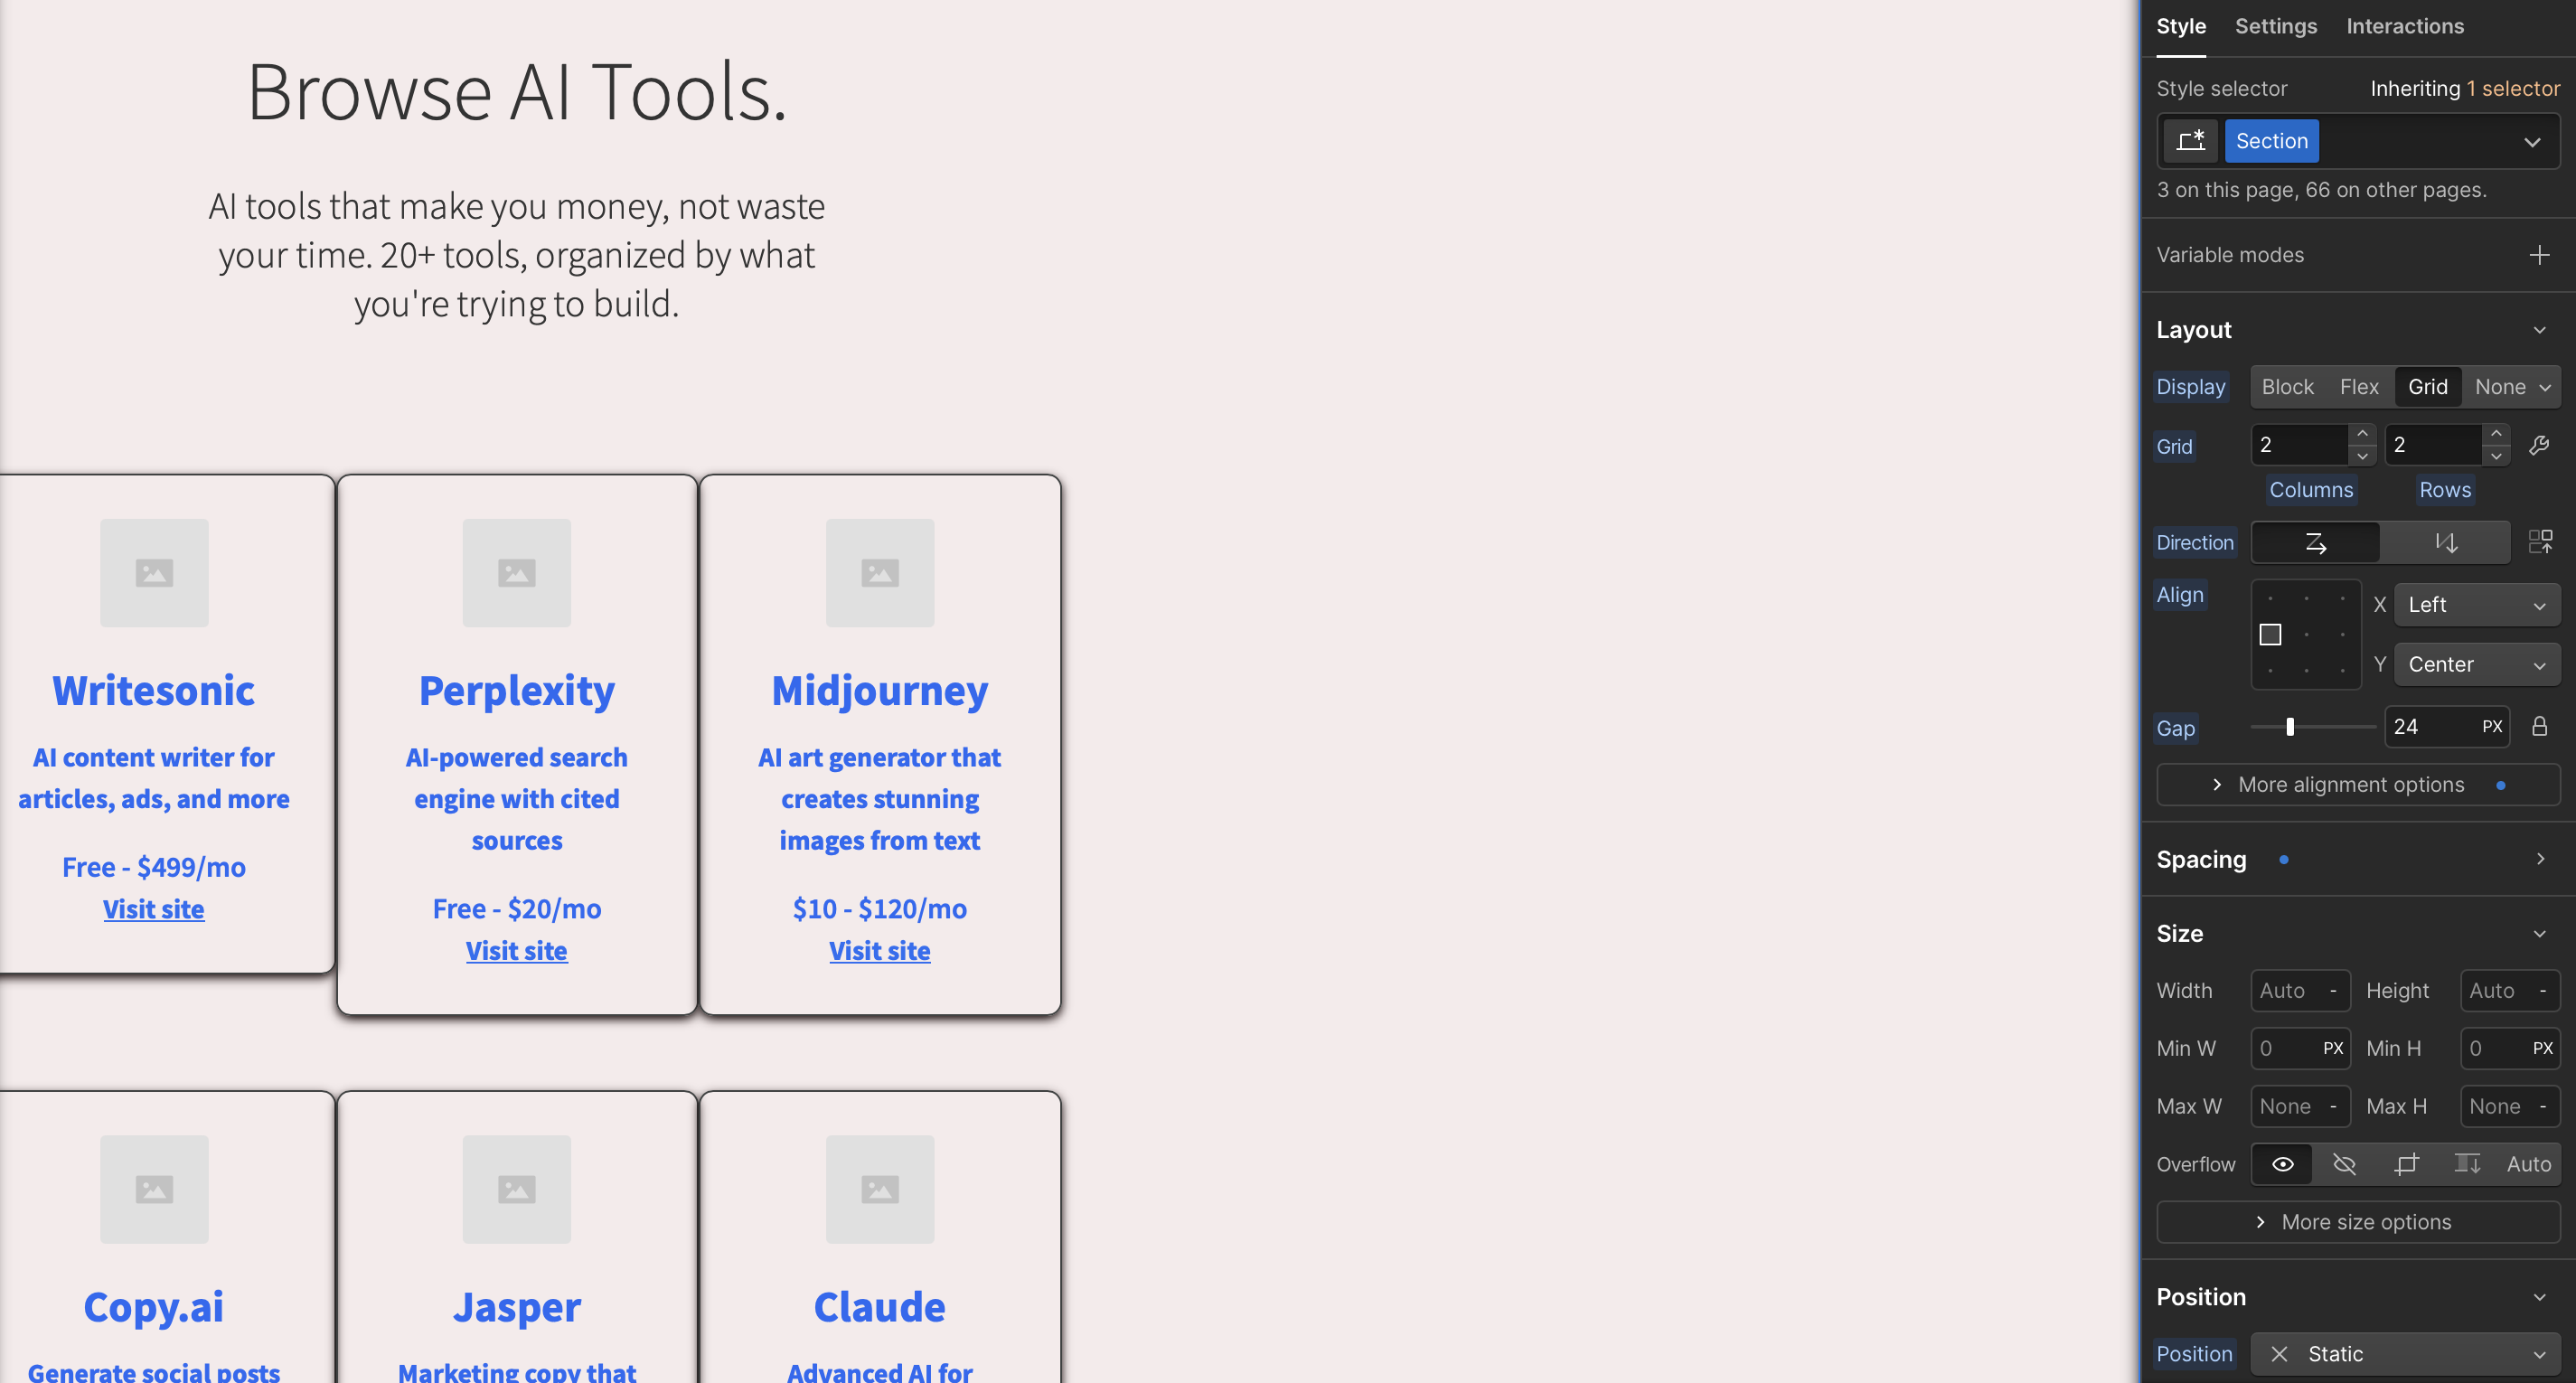Screen dimensions: 2576x1383
Task: Open the Y alignment Center dropdown
Action: (x=2476, y=665)
